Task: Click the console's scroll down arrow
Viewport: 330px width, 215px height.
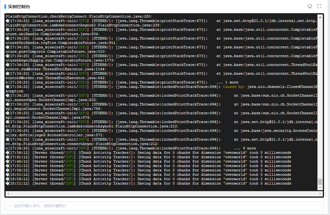Action: coord(320,187)
